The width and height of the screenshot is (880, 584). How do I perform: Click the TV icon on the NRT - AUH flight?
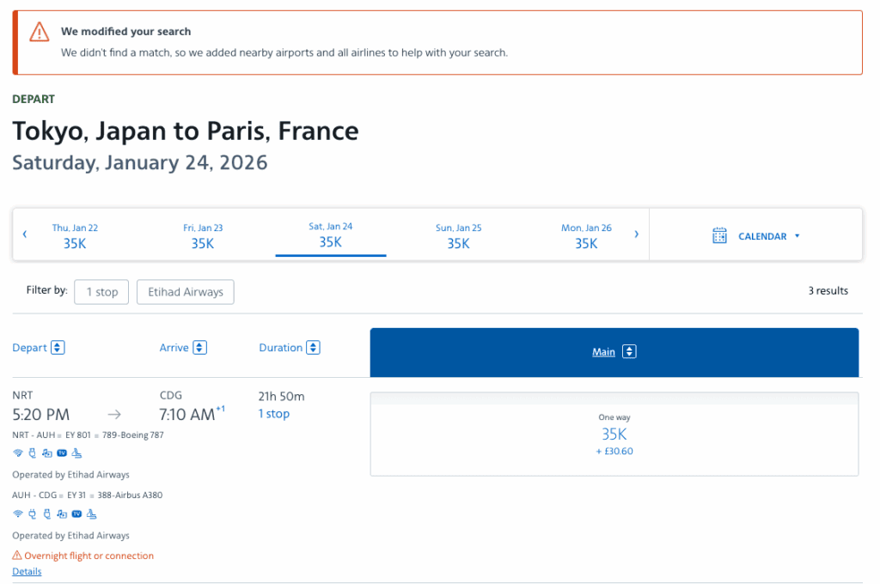point(61,453)
